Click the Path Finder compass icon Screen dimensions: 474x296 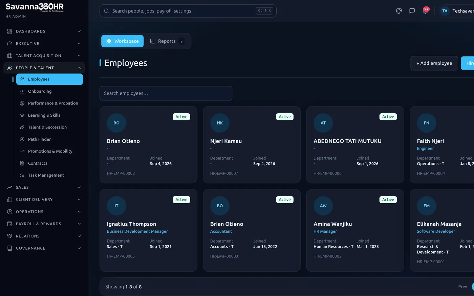(x=22, y=139)
